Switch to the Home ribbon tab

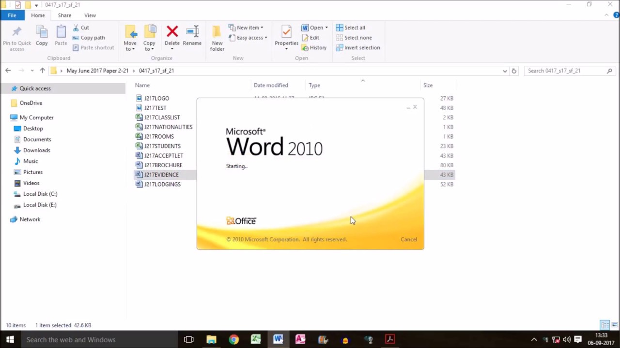38,15
